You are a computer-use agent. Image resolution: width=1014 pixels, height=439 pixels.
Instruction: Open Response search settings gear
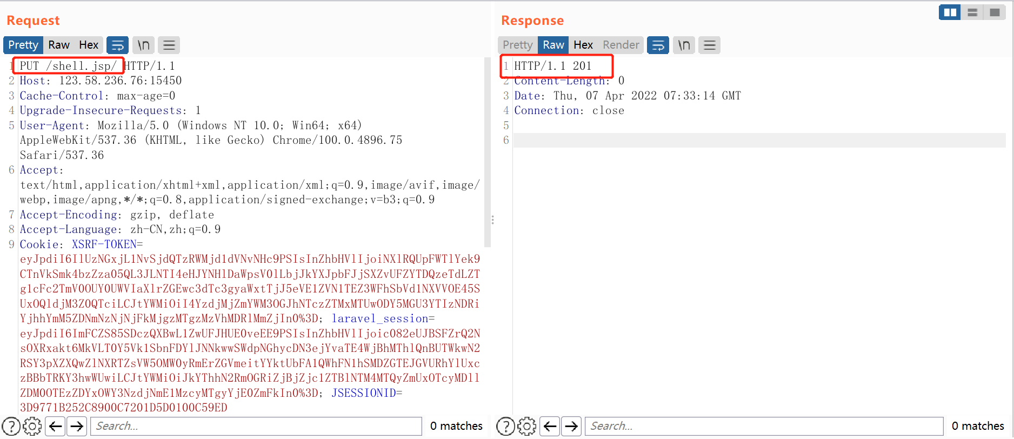pos(527,427)
